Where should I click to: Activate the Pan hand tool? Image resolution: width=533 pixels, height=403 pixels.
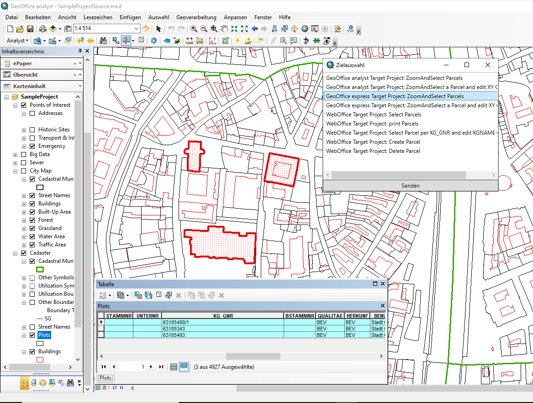click(224, 29)
